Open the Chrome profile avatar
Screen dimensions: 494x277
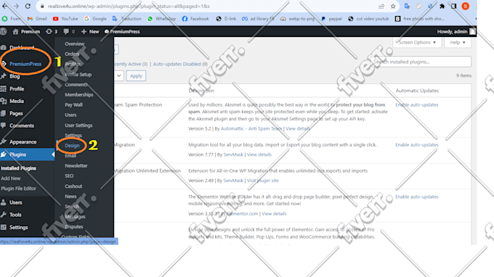466,7
